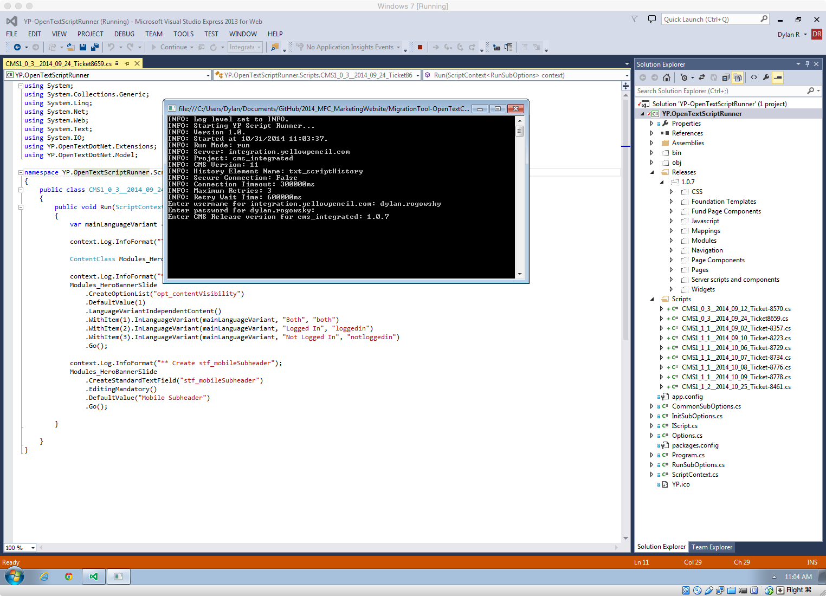Screen dimensions: 826x596
Task: Click the Undo arrow icon
Action: (111, 47)
